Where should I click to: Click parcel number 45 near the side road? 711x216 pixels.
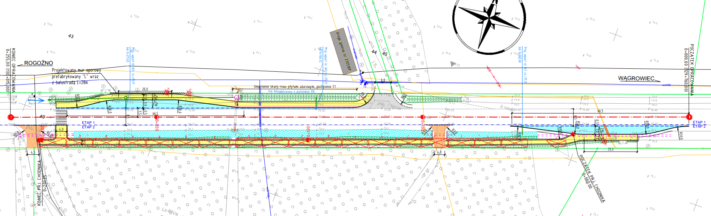[384, 54]
